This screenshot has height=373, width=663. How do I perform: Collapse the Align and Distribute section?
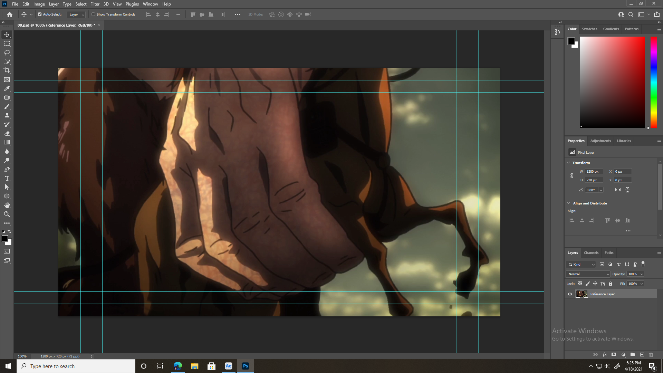pyautogui.click(x=569, y=203)
